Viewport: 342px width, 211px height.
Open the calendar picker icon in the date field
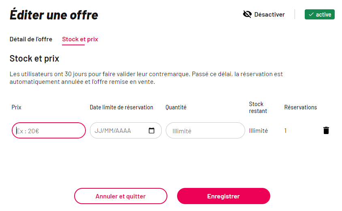tap(152, 130)
